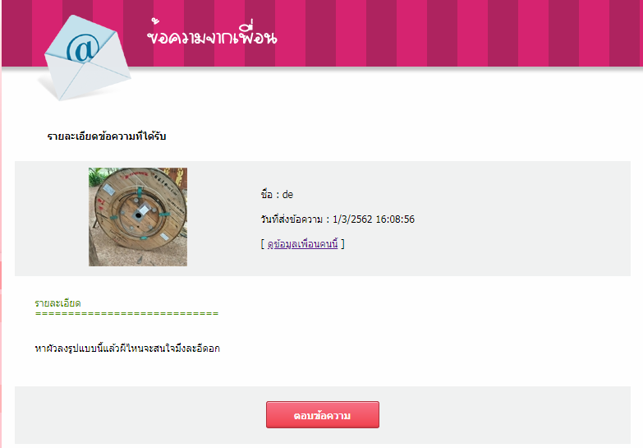Click the green รายละเอียด details label
The width and height of the screenshot is (643, 448).
[57, 303]
